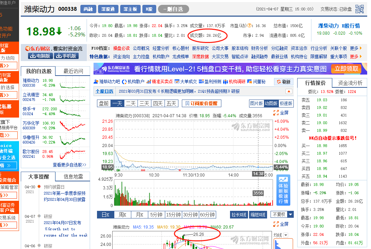Switch to 15分钟 K-line tab
This screenshot has width=371, height=249.
(x=174, y=215)
